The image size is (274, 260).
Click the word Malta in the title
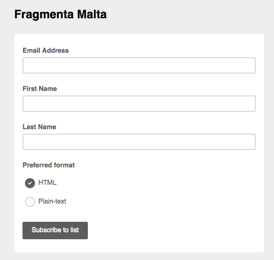coord(92,15)
